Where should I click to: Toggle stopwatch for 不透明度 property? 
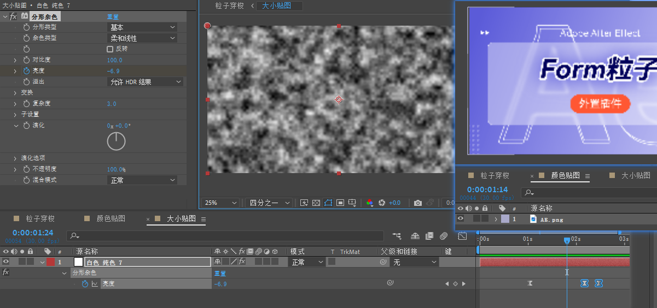coord(27,169)
